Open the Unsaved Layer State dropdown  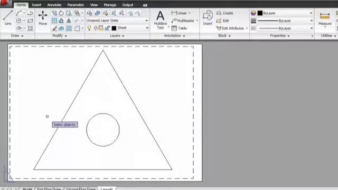tap(117, 21)
